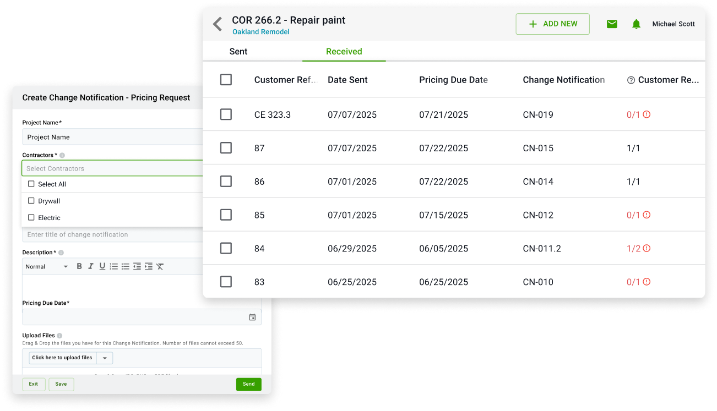Open the Pricing Due Date calendar icon
The height and width of the screenshot is (411, 717).
pos(252,317)
